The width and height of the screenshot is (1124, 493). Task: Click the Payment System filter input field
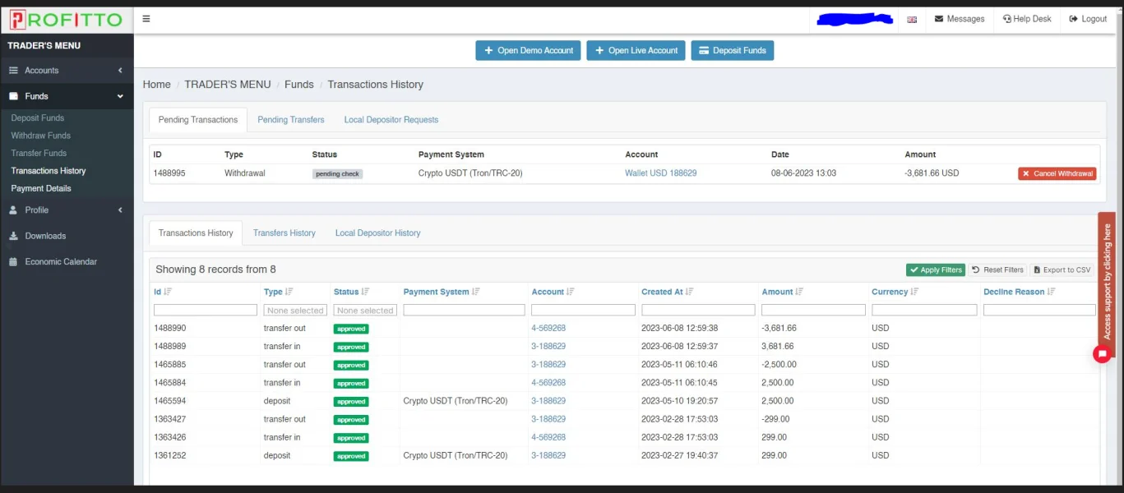click(x=464, y=311)
